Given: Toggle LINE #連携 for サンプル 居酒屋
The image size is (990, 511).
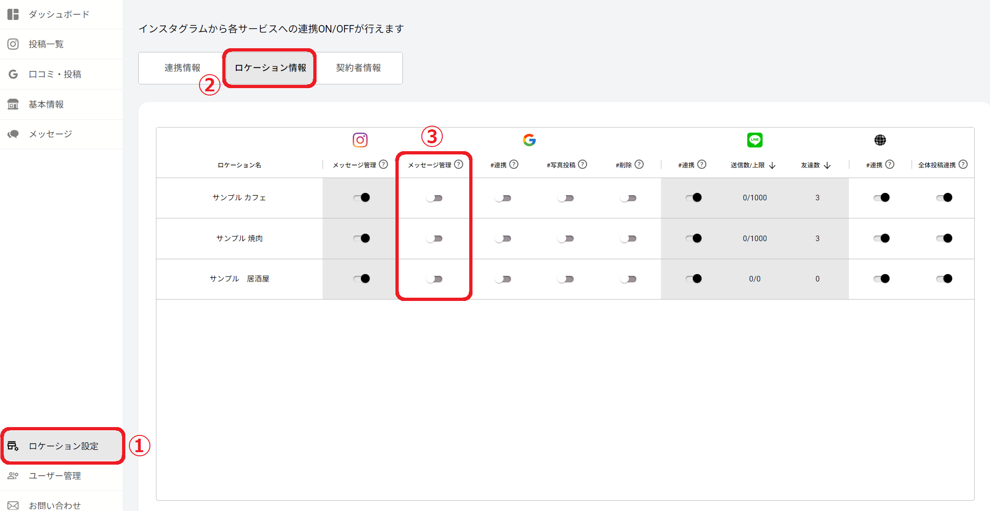Looking at the screenshot, I should point(693,279).
